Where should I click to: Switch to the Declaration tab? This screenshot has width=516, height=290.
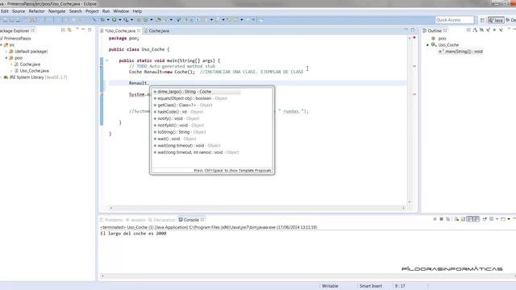pos(161,220)
